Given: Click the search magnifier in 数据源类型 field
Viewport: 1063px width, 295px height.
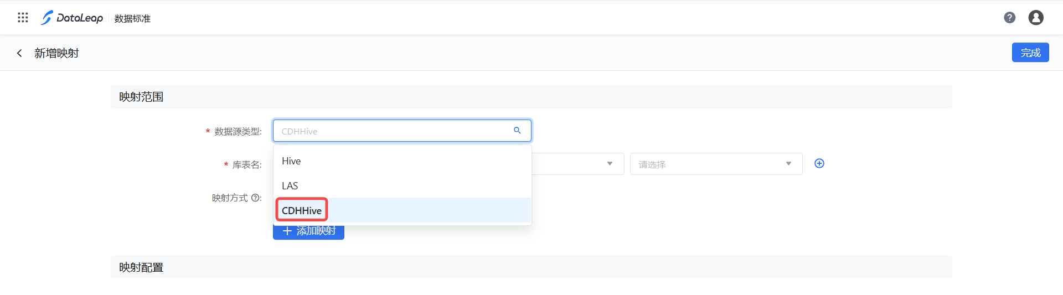Looking at the screenshot, I should point(517,131).
